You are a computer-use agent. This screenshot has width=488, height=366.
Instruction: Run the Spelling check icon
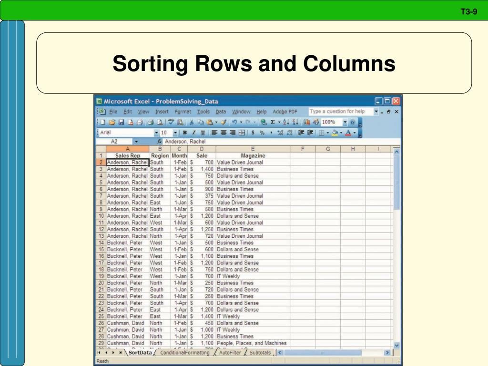(x=171, y=122)
